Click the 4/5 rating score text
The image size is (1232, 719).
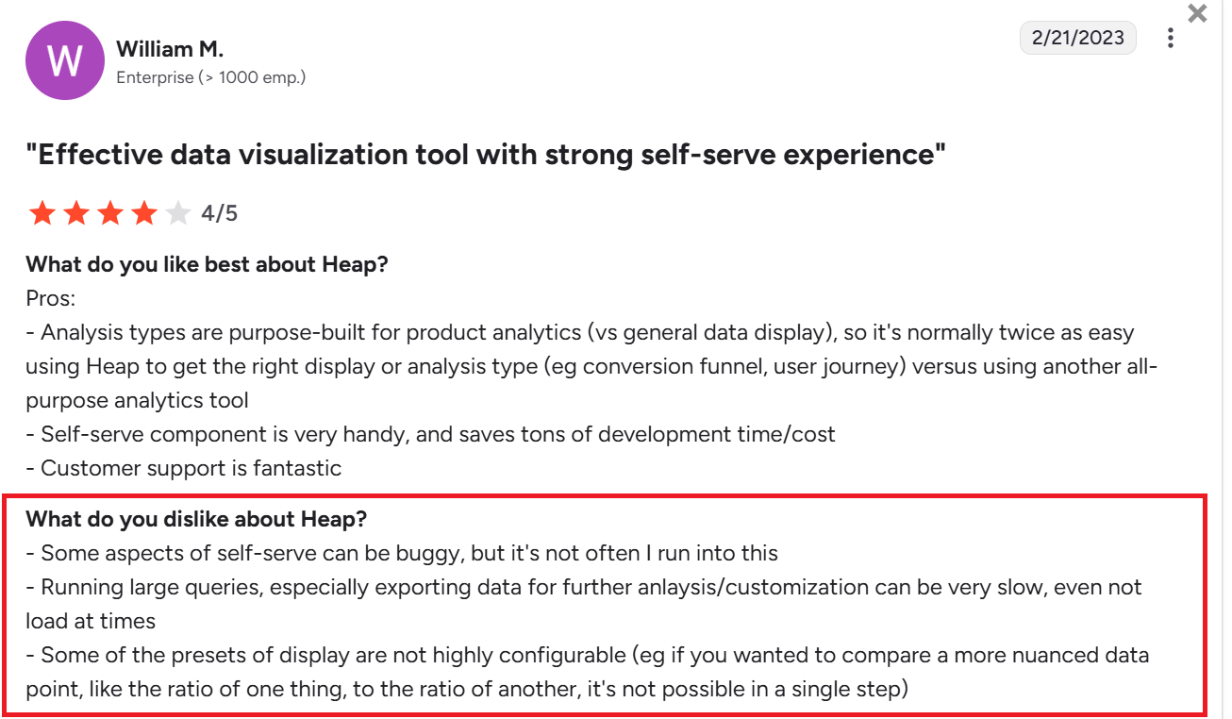click(x=219, y=214)
